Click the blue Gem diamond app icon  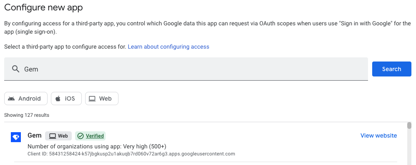click(x=16, y=137)
